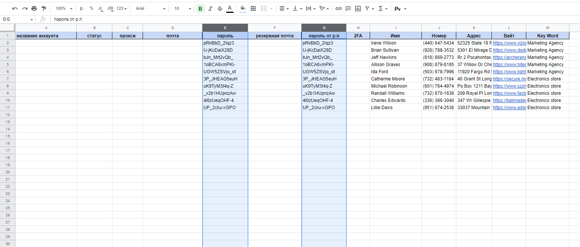Open the Functions sigma menu

pyautogui.click(x=383, y=8)
